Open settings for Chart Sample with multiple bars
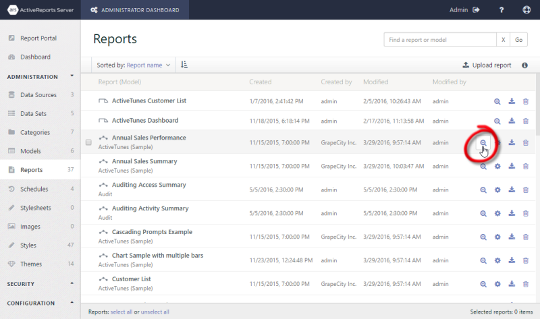Image resolution: width=540 pixels, height=319 pixels. pos(497,260)
